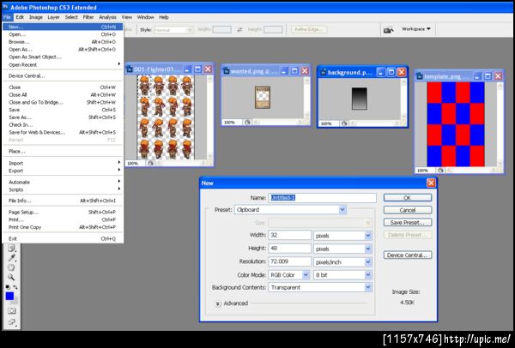Click the Fighter01 window vertical scrollbar

[x=210, y=117]
